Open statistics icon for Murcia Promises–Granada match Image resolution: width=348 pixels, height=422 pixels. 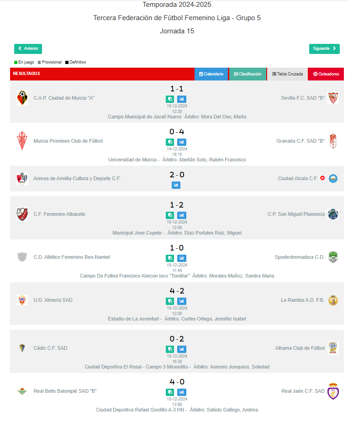pos(182,142)
